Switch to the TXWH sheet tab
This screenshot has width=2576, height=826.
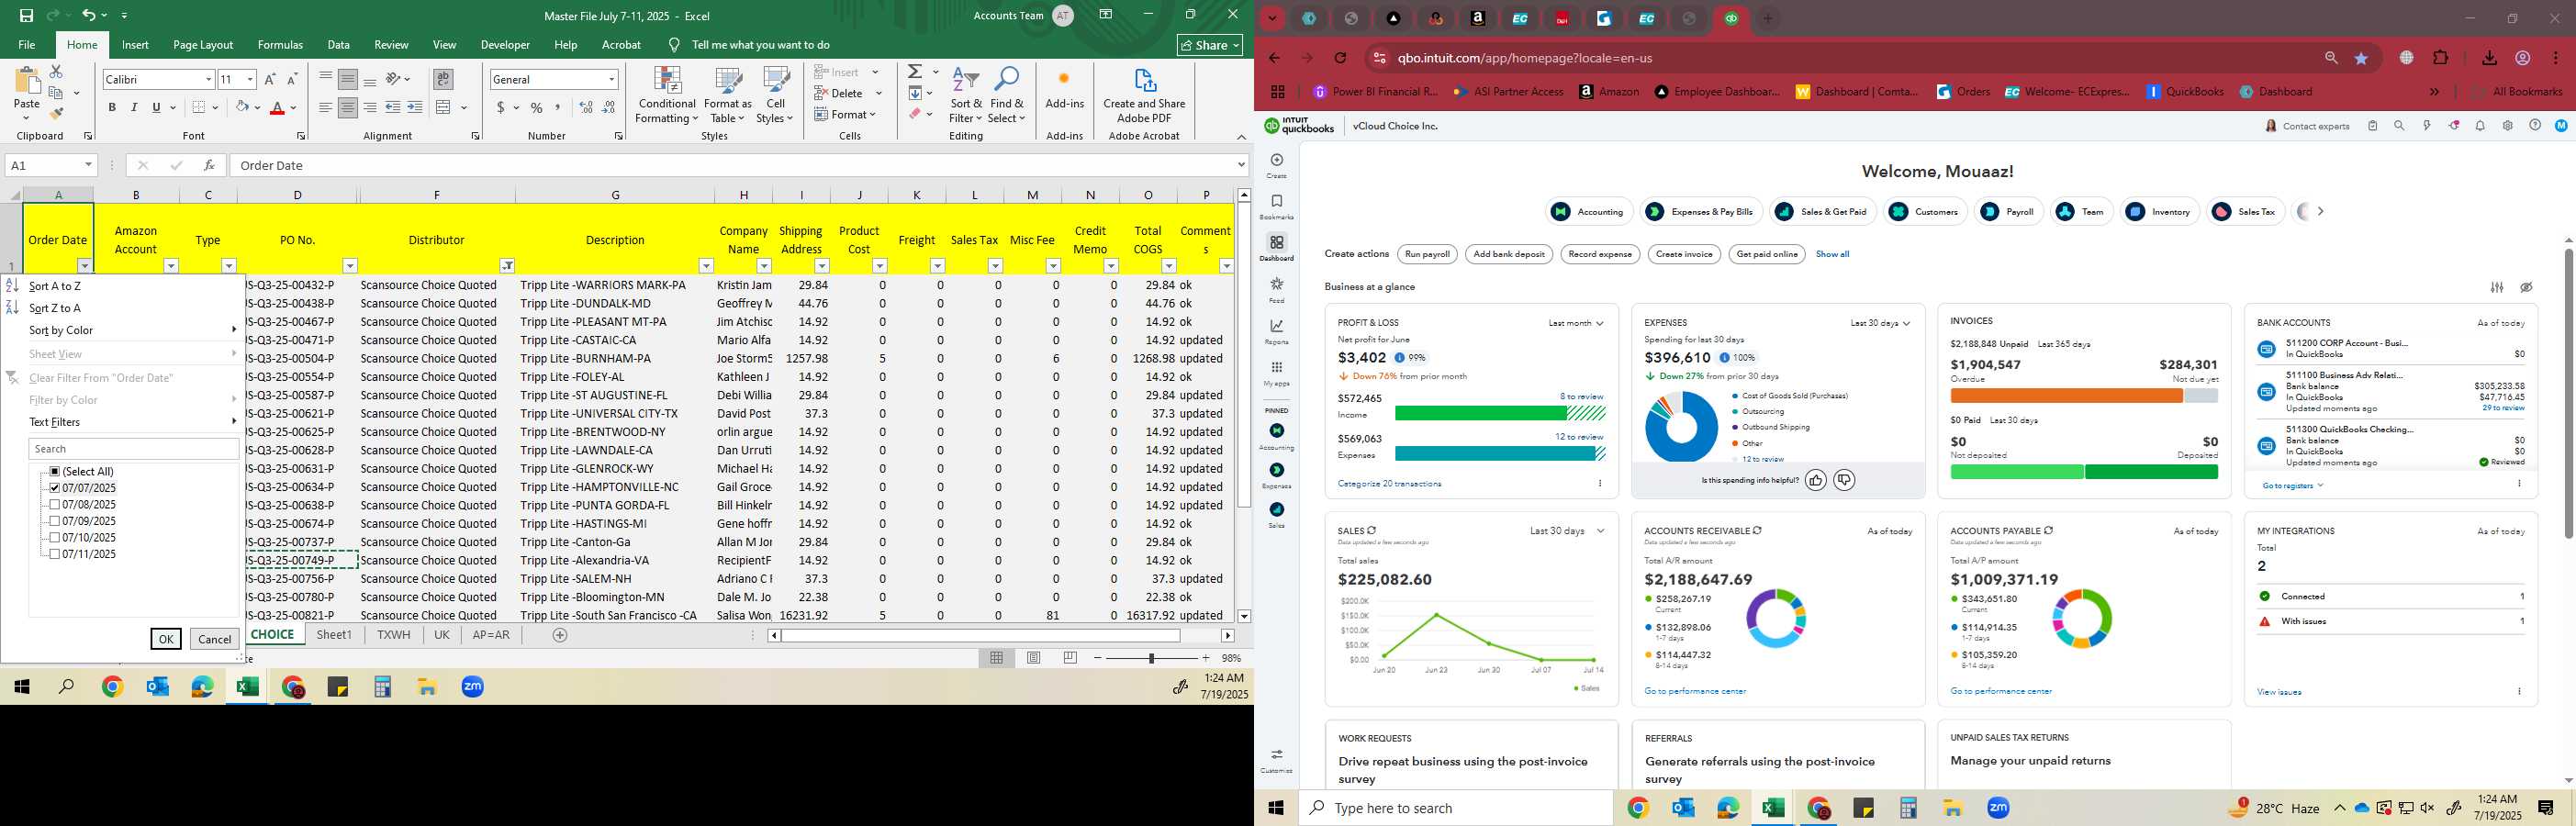pos(394,635)
